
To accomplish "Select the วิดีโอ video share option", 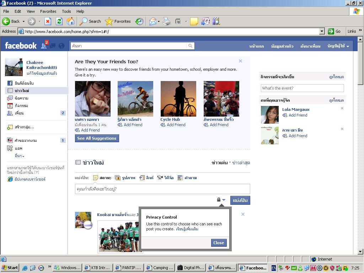I will pos(165,178).
